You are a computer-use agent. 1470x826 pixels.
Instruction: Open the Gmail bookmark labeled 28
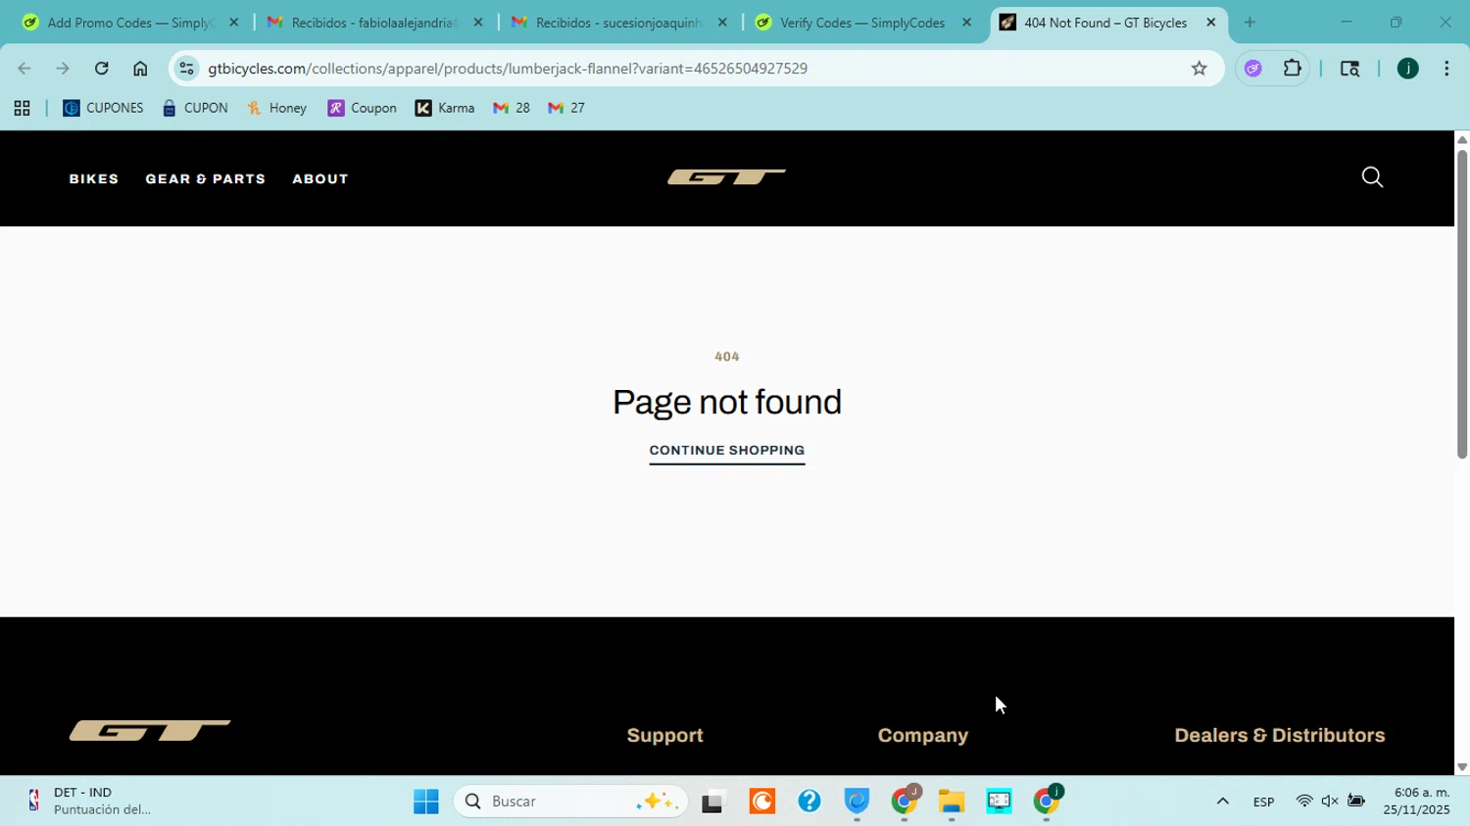point(512,109)
